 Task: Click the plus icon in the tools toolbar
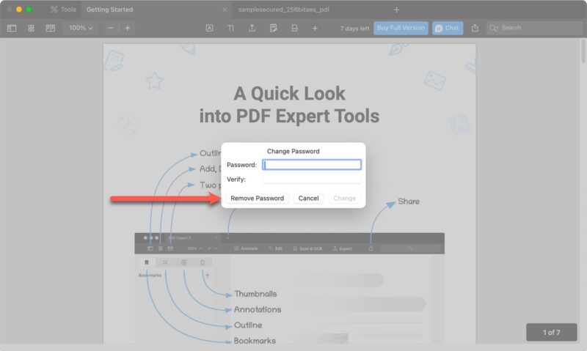[x=315, y=28]
